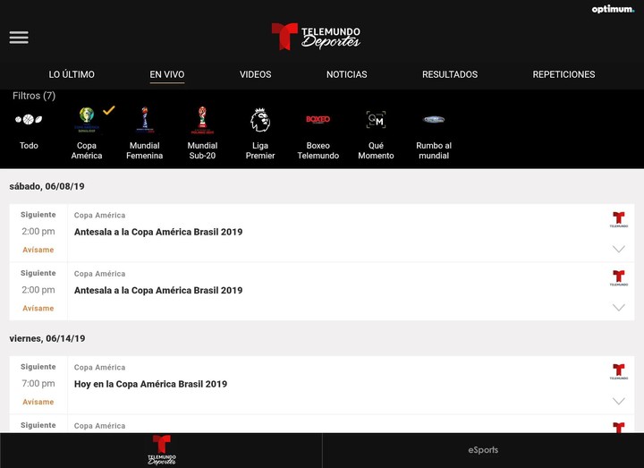The image size is (644, 468).
Task: Switch to the En Vivo tab
Action: [166, 74]
